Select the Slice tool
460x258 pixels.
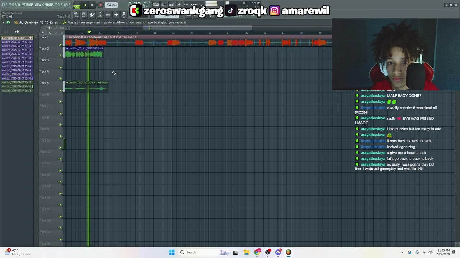[41, 23]
